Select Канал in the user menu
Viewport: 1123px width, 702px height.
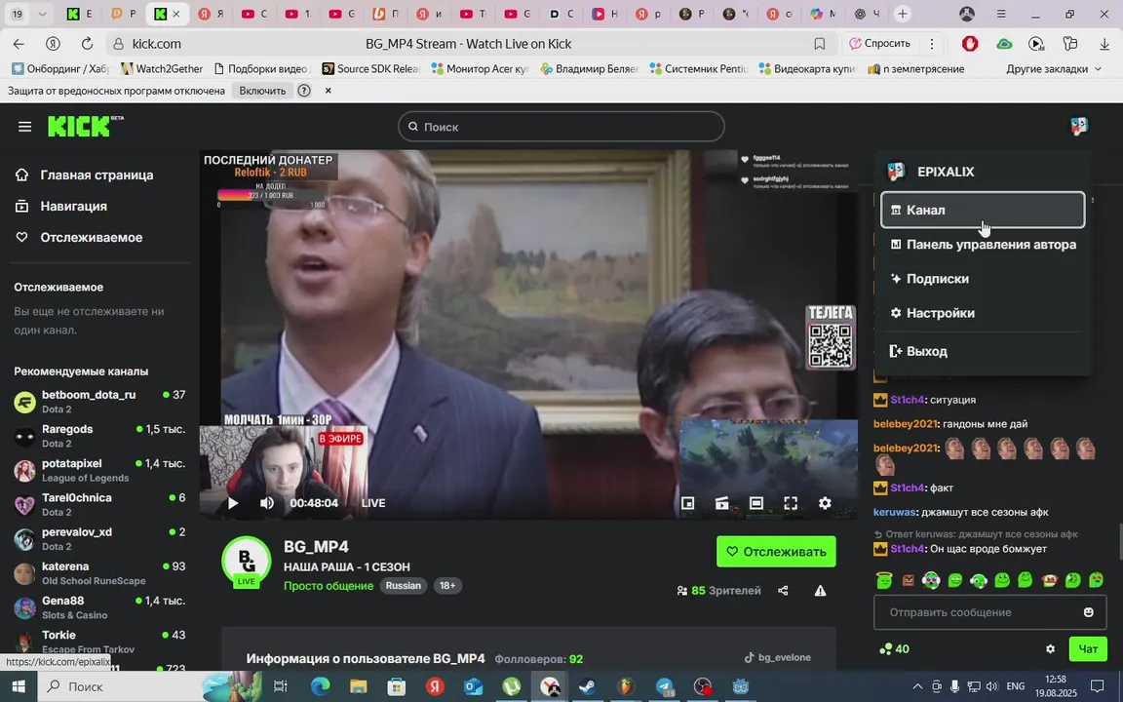tap(983, 210)
